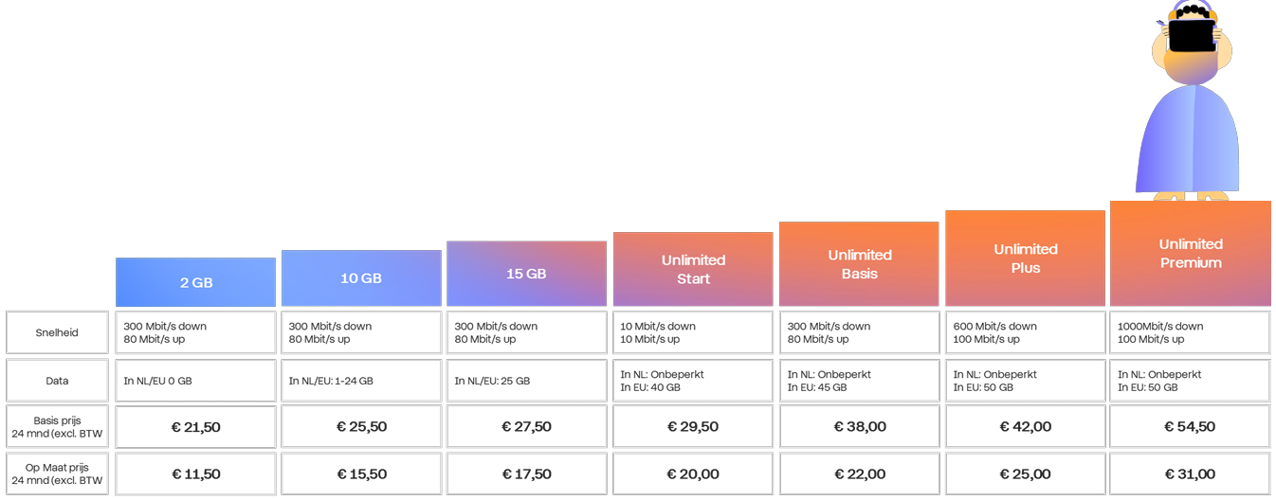Select the Basis prijs row label
Image resolution: width=1276 pixels, height=500 pixels.
click(x=57, y=427)
